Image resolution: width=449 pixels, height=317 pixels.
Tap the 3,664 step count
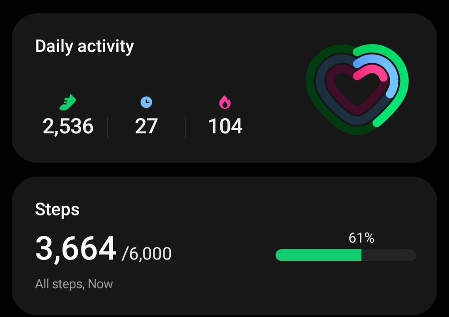pyautogui.click(x=76, y=248)
